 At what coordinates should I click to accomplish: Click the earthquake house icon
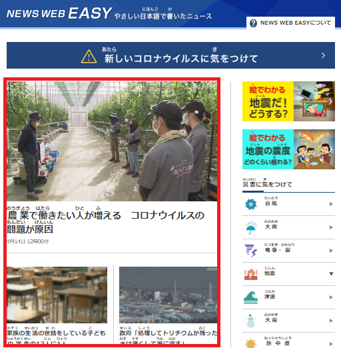pos(250,274)
